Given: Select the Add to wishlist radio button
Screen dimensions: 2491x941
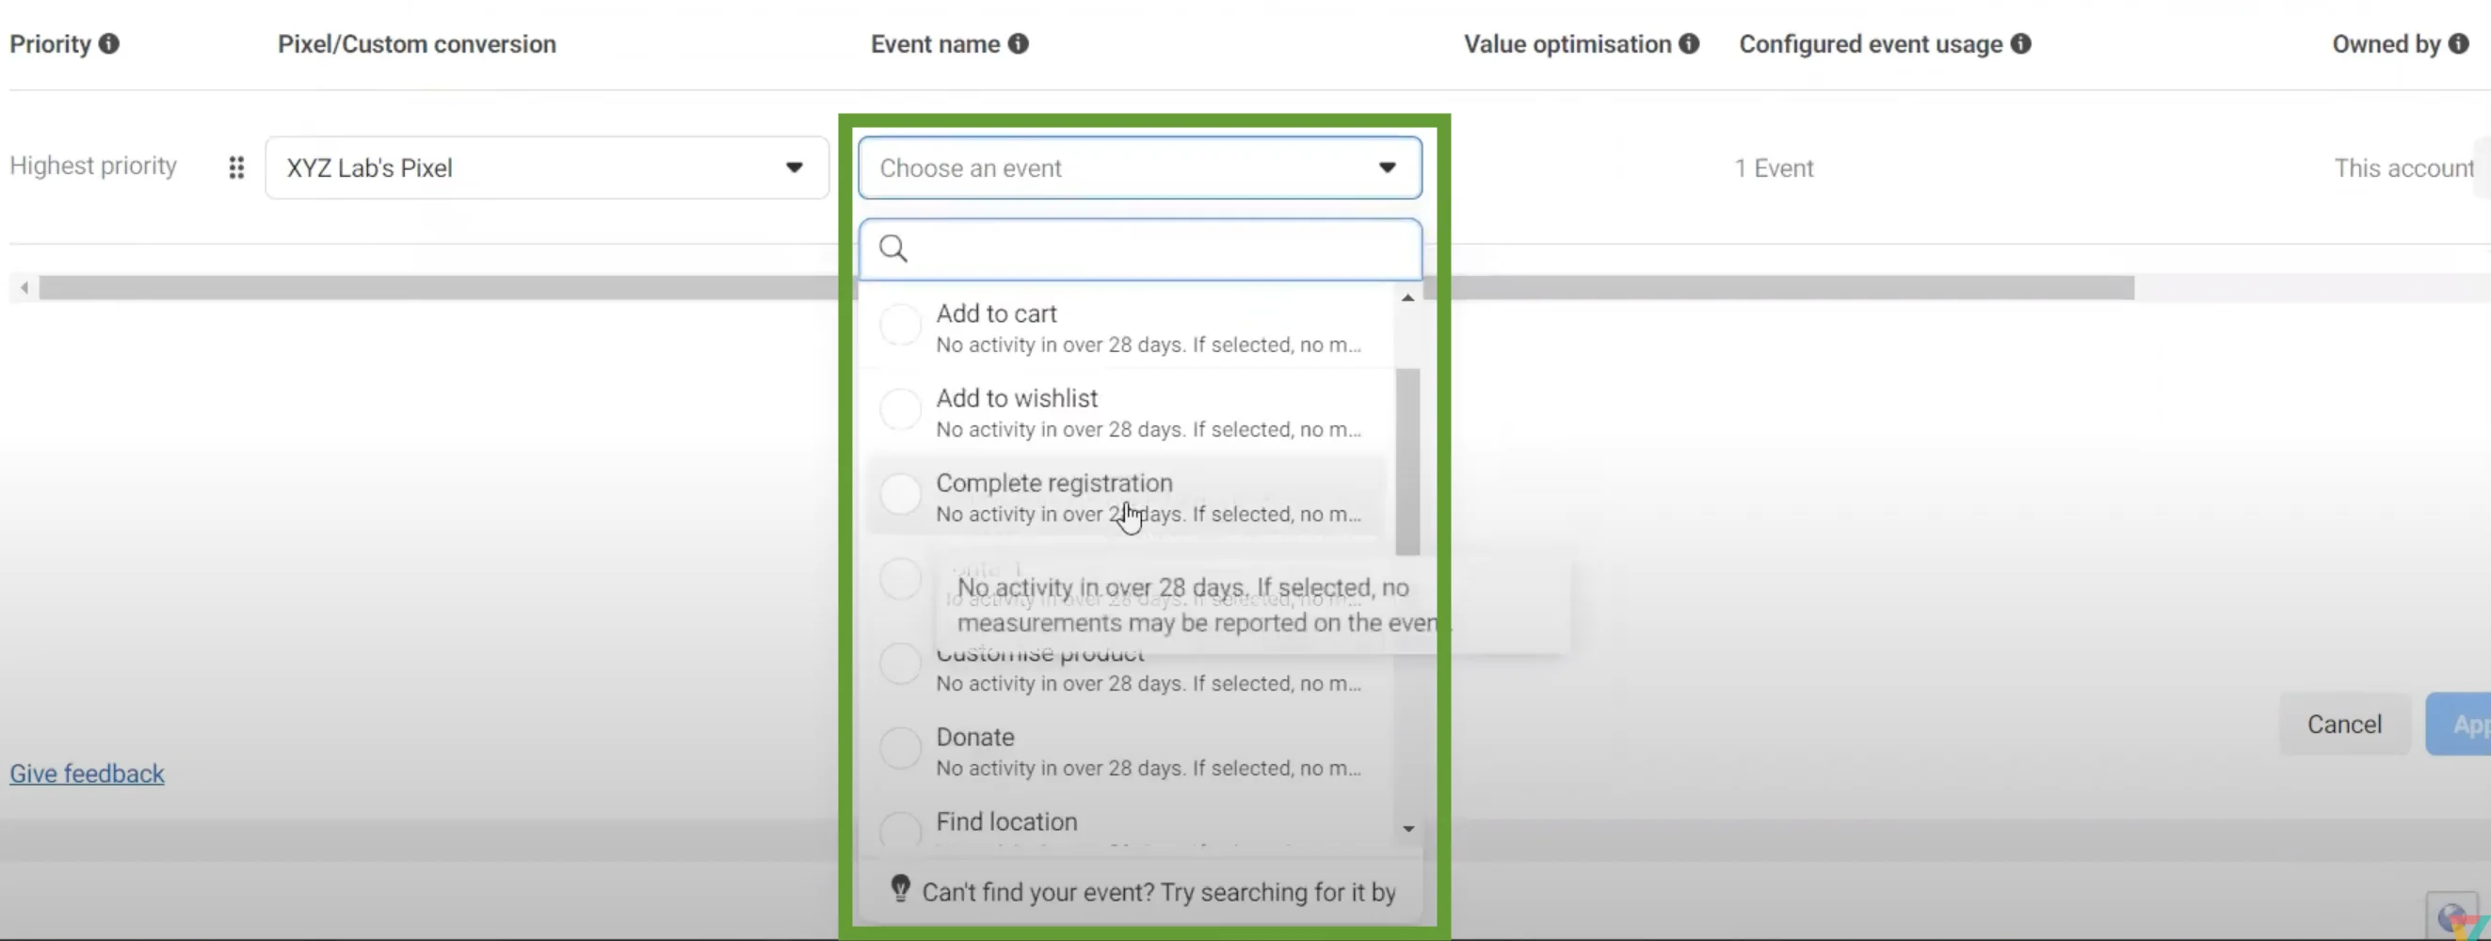Looking at the screenshot, I should click(900, 409).
